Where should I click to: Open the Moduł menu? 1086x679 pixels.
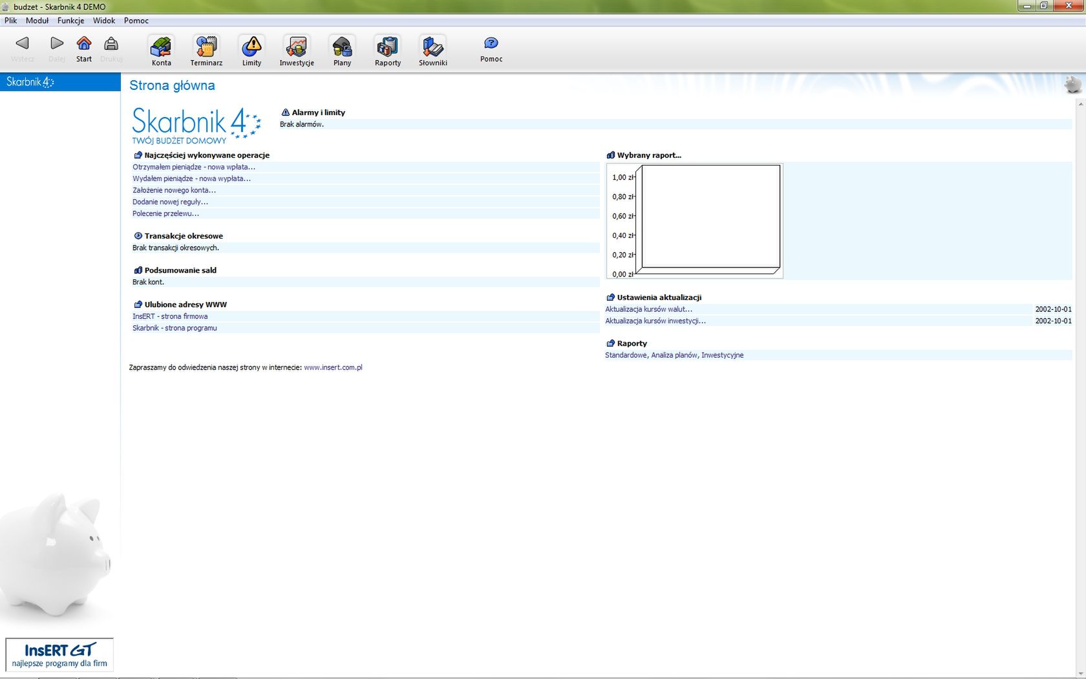[37, 21]
